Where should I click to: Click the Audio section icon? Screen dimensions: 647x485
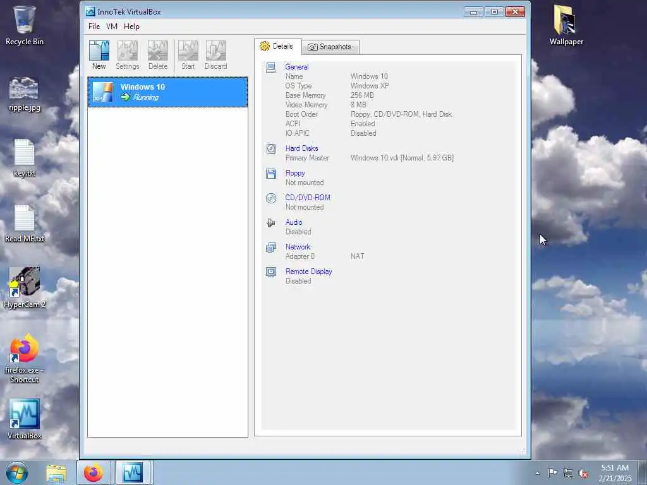(270, 223)
